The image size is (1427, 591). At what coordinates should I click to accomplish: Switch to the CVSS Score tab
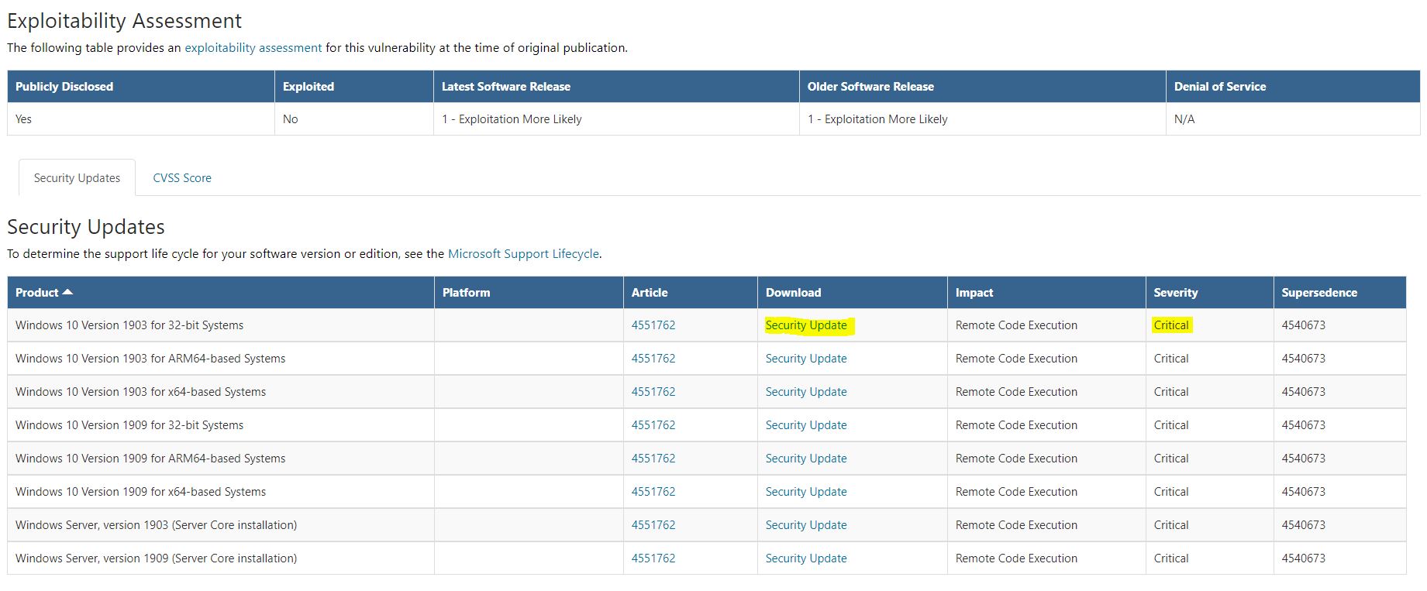pyautogui.click(x=182, y=178)
